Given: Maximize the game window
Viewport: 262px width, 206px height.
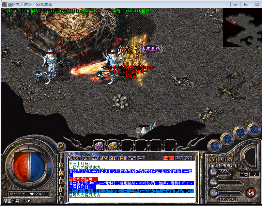Looking at the screenshot, I should click(x=246, y=4).
